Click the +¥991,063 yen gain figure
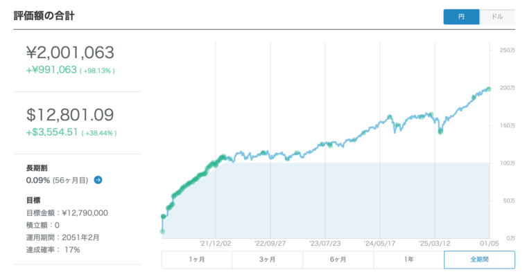The image size is (527, 279). click(x=51, y=70)
